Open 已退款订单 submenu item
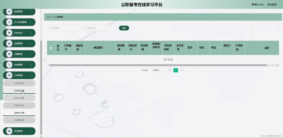The image size is (283, 138). tap(19, 120)
